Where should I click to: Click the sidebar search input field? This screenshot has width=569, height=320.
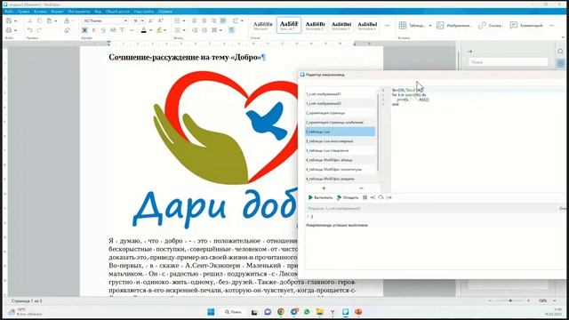coord(508,62)
